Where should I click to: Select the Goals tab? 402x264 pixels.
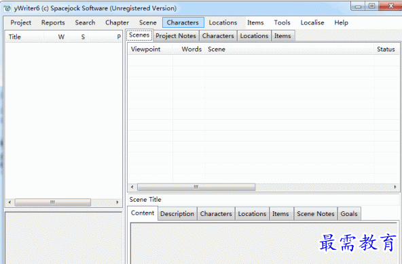349,214
